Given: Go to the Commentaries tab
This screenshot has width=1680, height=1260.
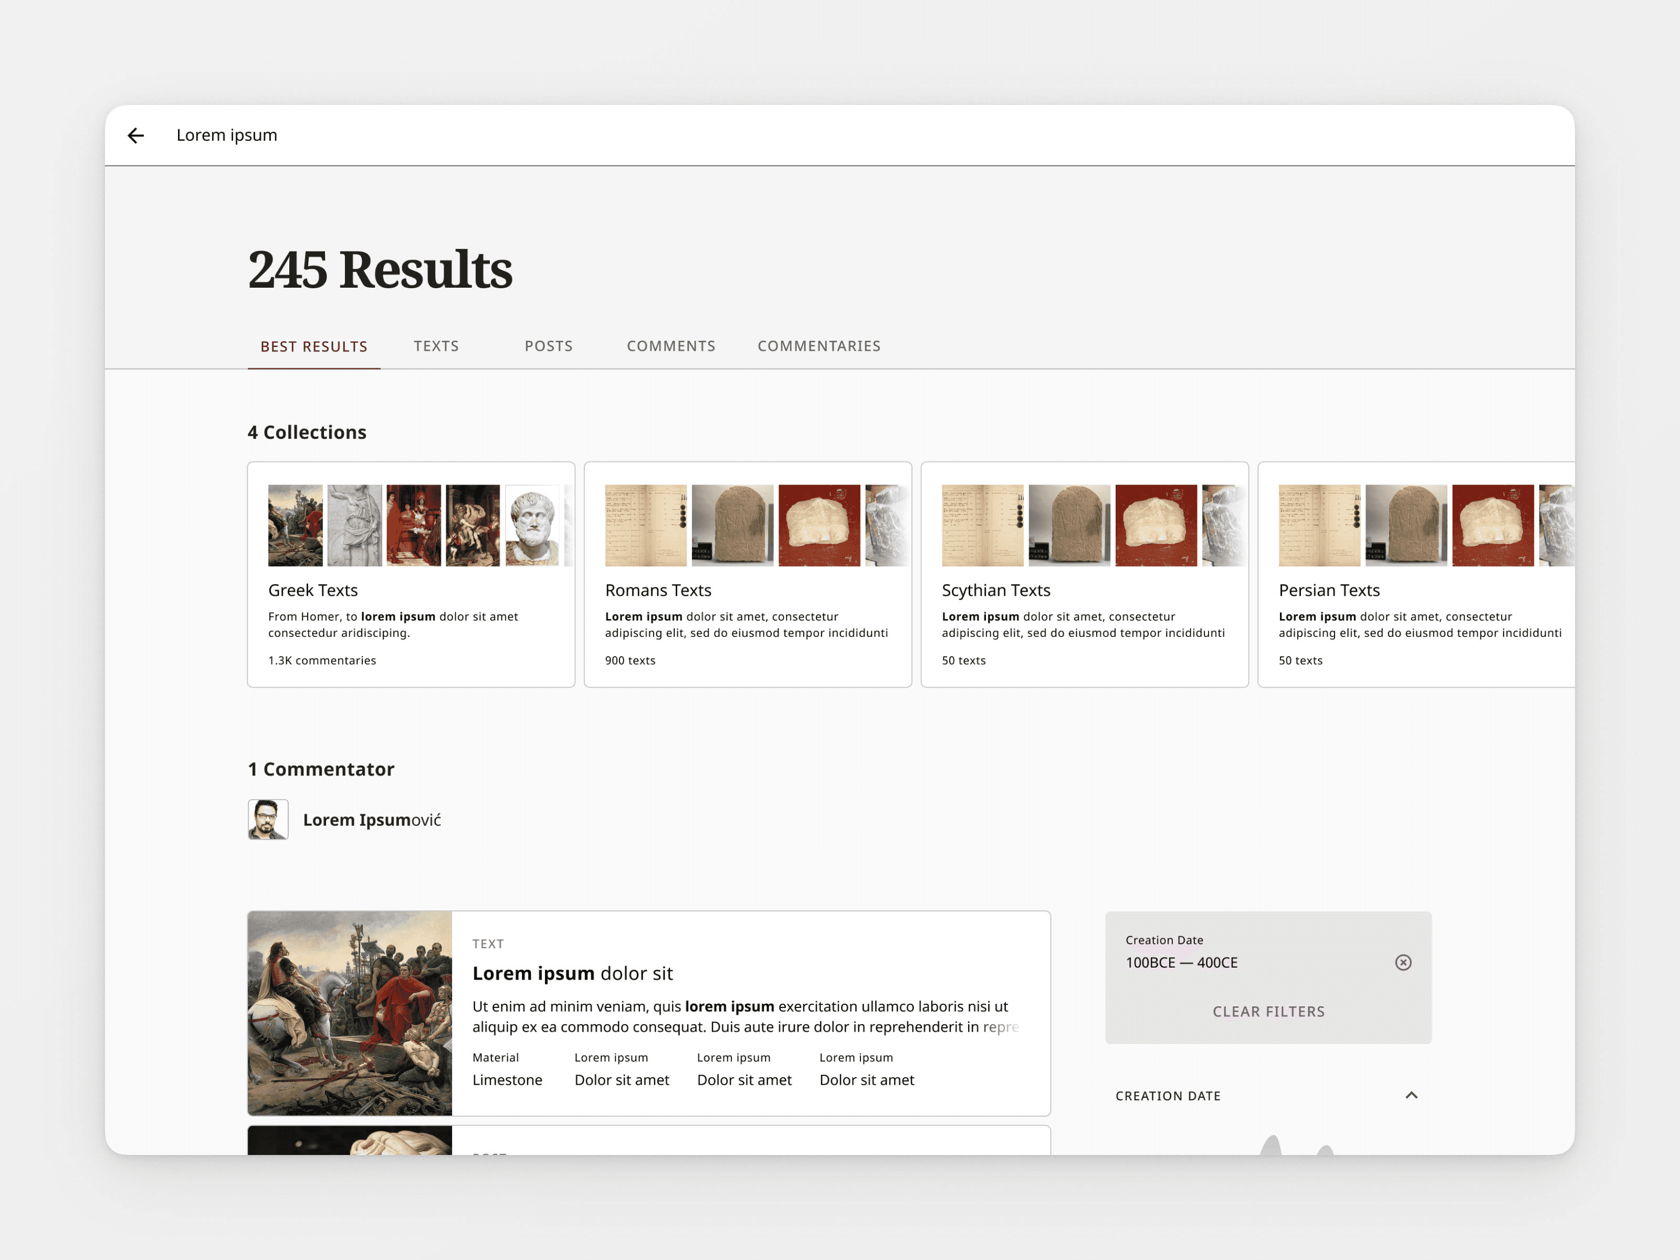Looking at the screenshot, I should [818, 346].
